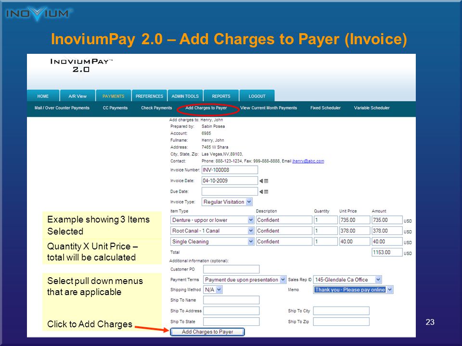The width and height of the screenshot is (462, 346).
Task: Click the Add Charges to Payer button
Action: [x=207, y=332]
